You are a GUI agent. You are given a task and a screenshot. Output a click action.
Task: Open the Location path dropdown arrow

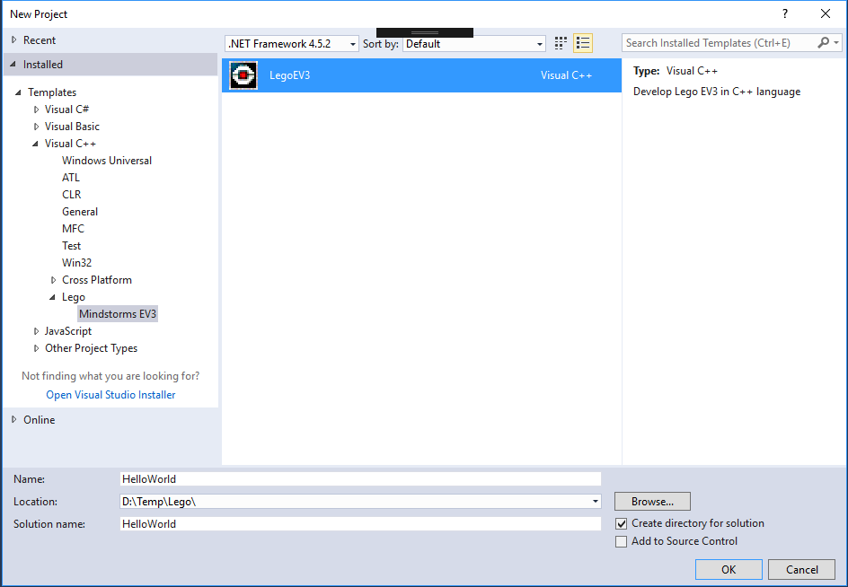(x=595, y=502)
